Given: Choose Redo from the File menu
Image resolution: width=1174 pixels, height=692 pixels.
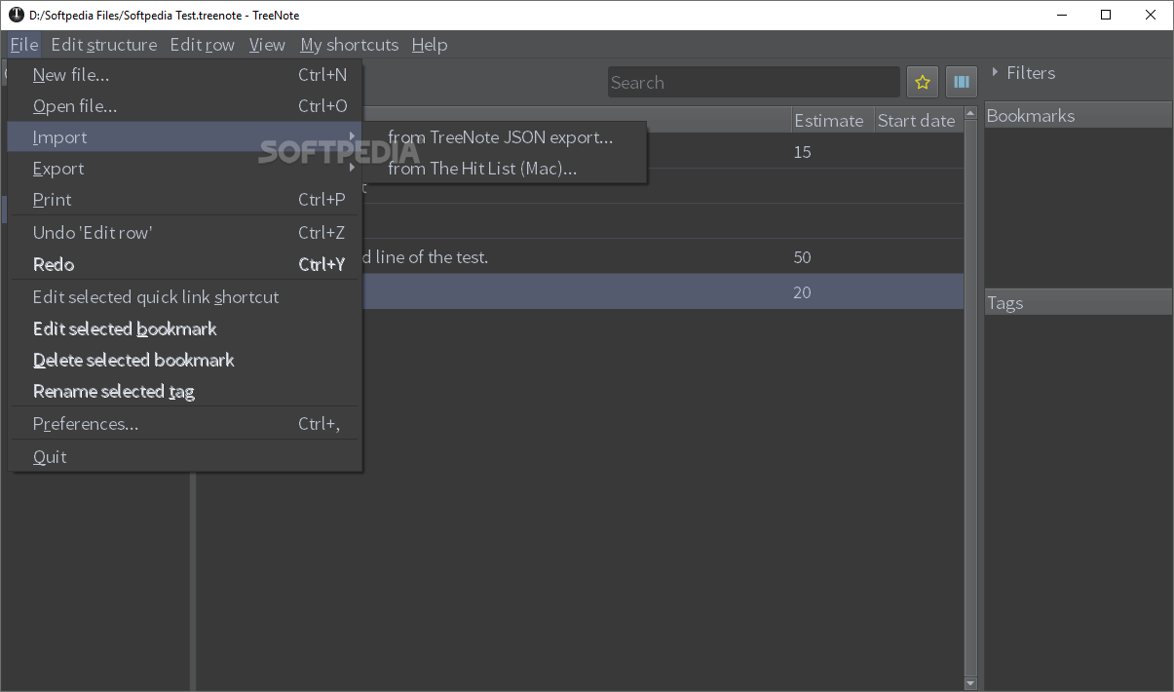Looking at the screenshot, I should tap(185, 264).
